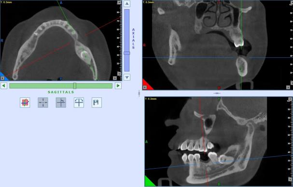This screenshot has width=293, height=187.
Task: Click the flag marker tool icon
Action: pos(97,103)
